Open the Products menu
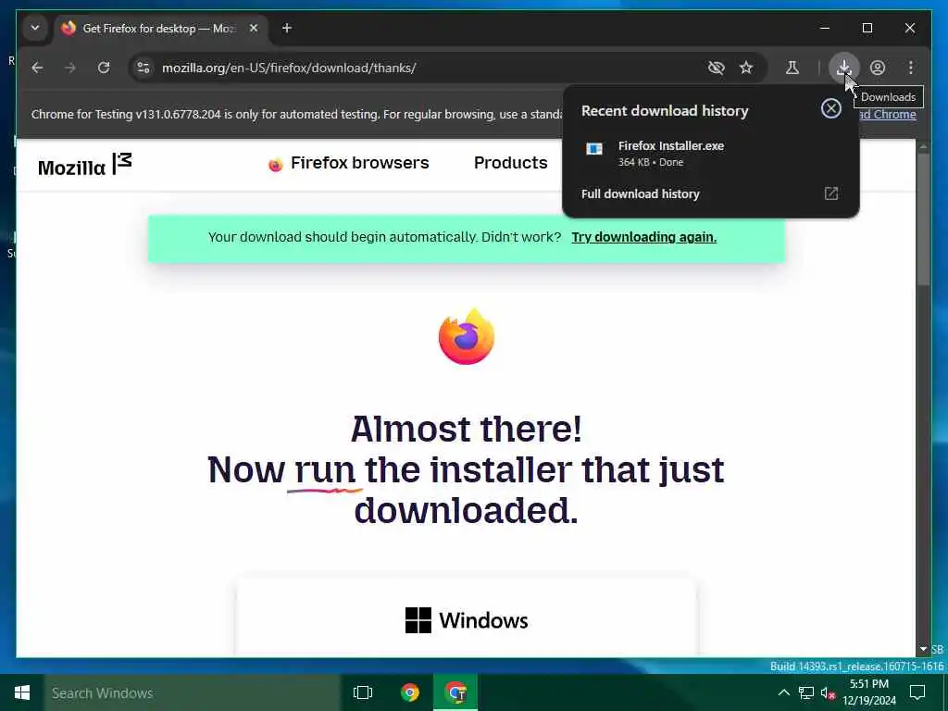The width and height of the screenshot is (948, 711). click(x=510, y=163)
